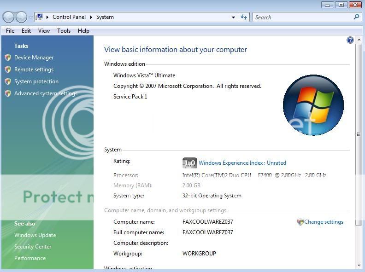This screenshot has width=365, height=272.
Task: Click the shield icon next to Change settings
Action: pyautogui.click(x=300, y=222)
